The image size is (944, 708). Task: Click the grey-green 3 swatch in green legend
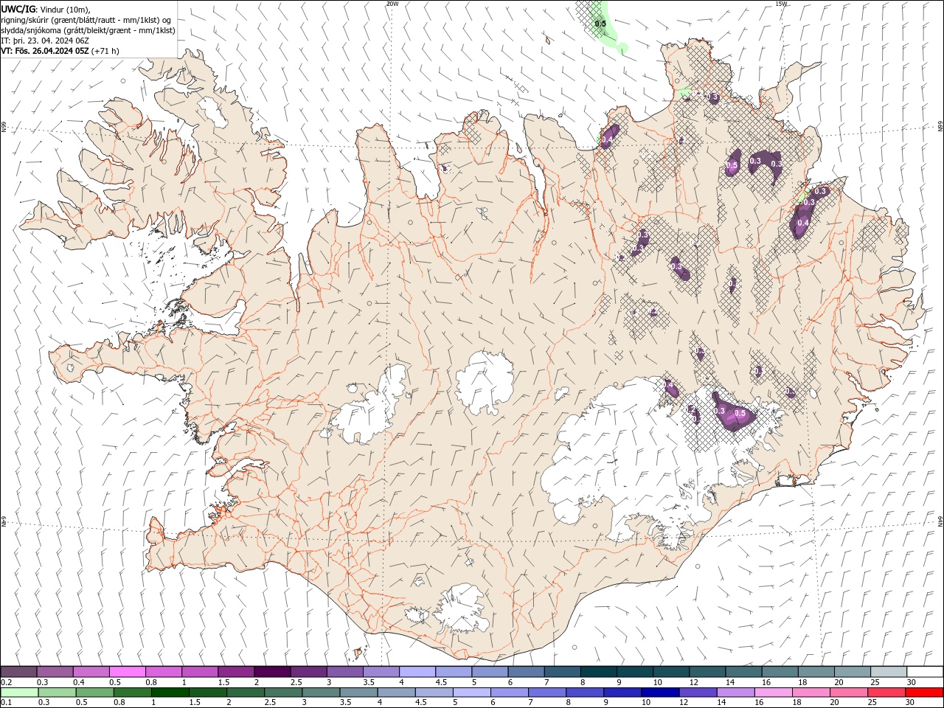click(x=321, y=693)
